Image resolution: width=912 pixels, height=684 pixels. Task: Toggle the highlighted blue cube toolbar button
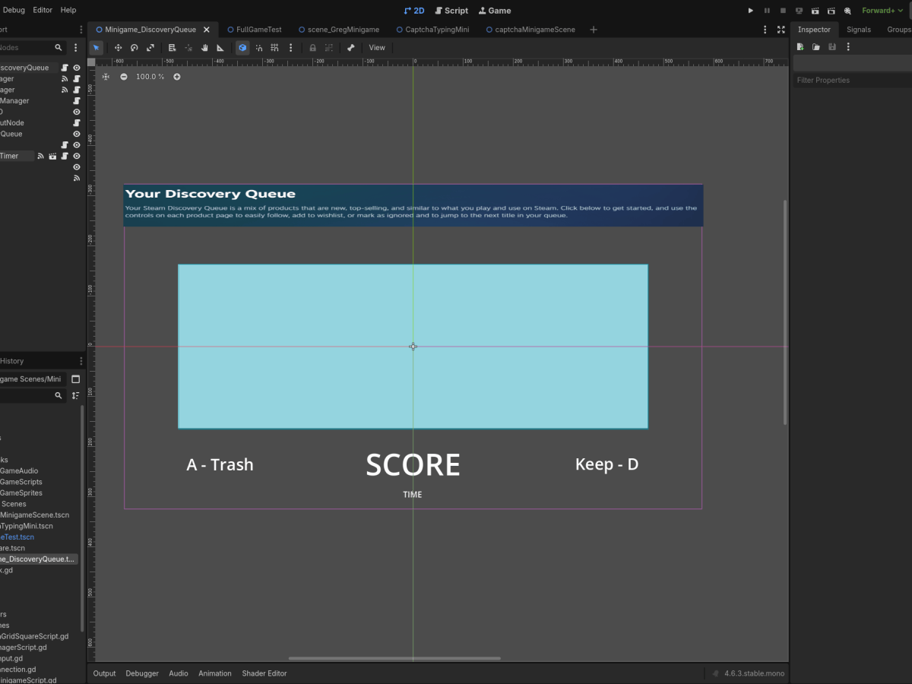tap(242, 47)
